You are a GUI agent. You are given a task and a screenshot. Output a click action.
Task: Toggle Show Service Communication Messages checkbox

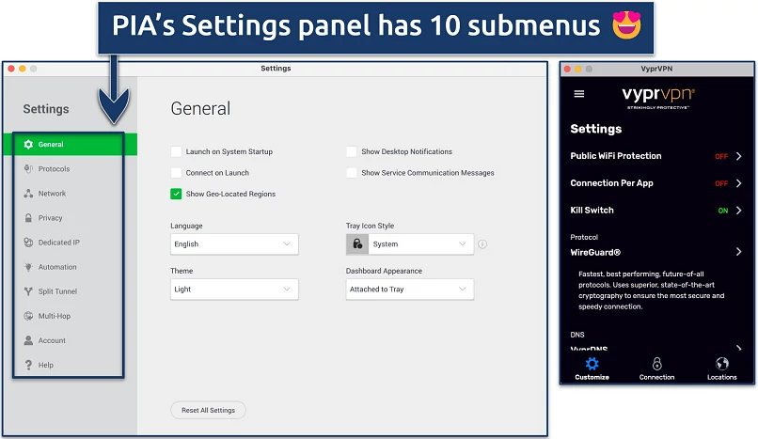(352, 173)
